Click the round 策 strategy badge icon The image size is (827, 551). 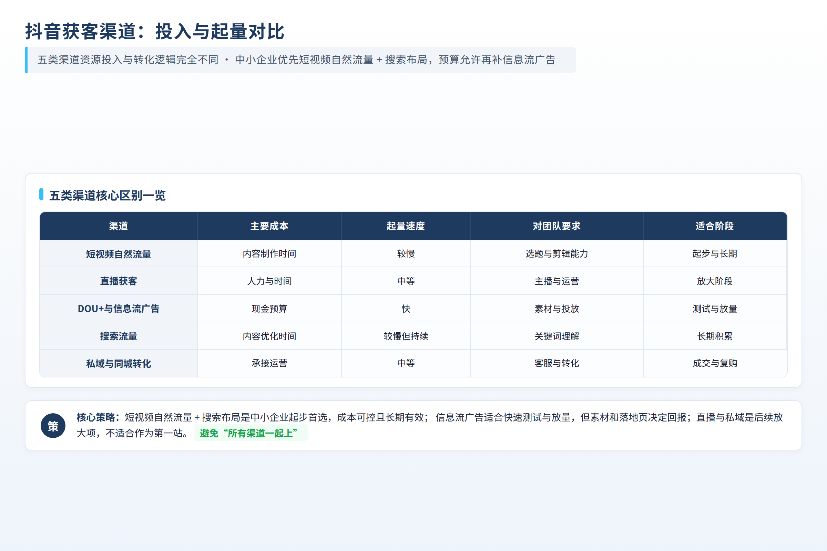click(x=53, y=426)
